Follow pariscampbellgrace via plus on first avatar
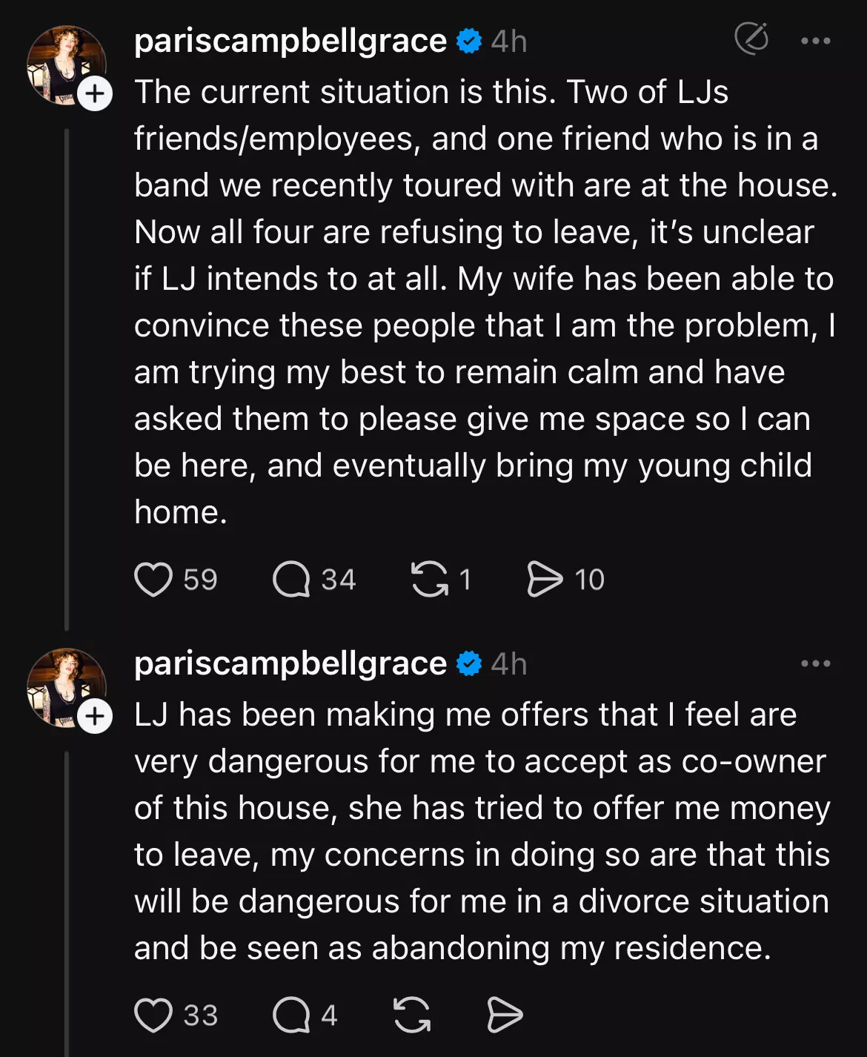This screenshot has width=867, height=1057. pos(95,94)
